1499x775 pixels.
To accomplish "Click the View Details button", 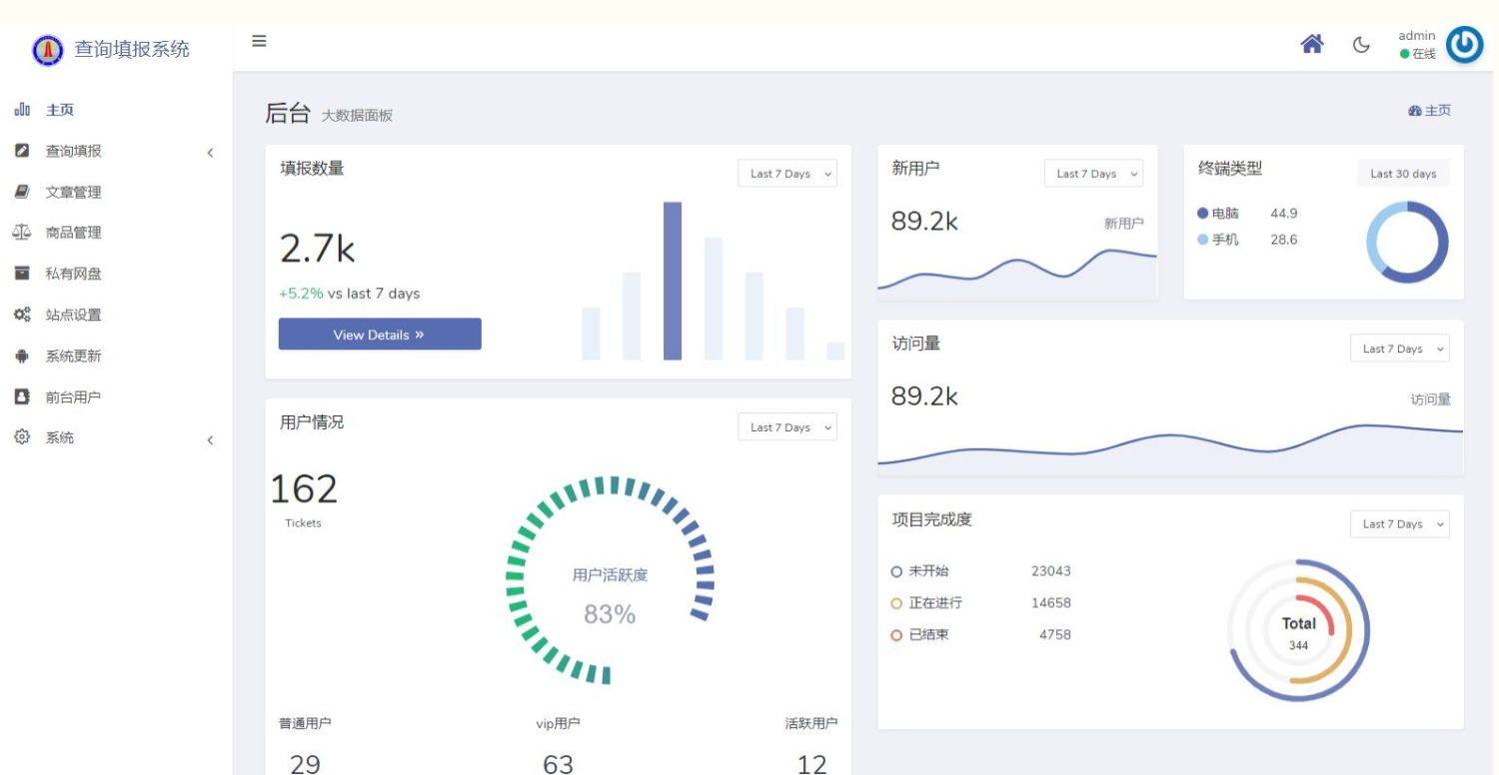I will point(380,335).
